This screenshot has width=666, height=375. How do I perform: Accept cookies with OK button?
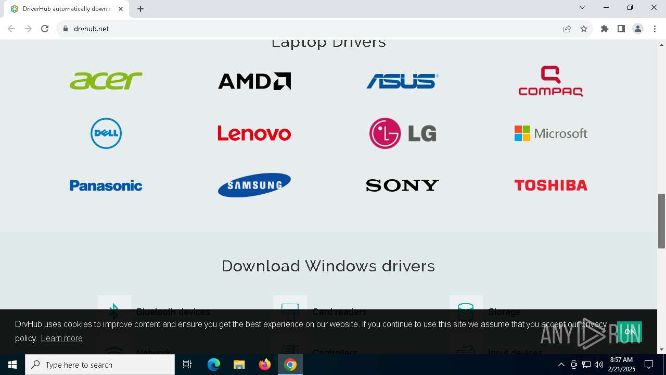(630, 332)
